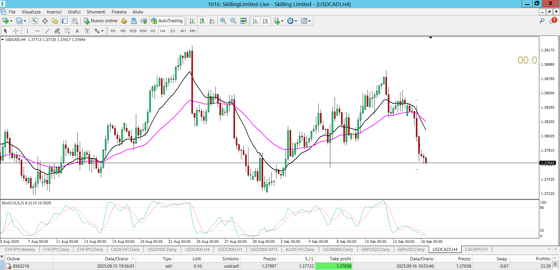The image size is (560, 270).
Task: Show the Market Watch window
Action: (x=35, y=21)
